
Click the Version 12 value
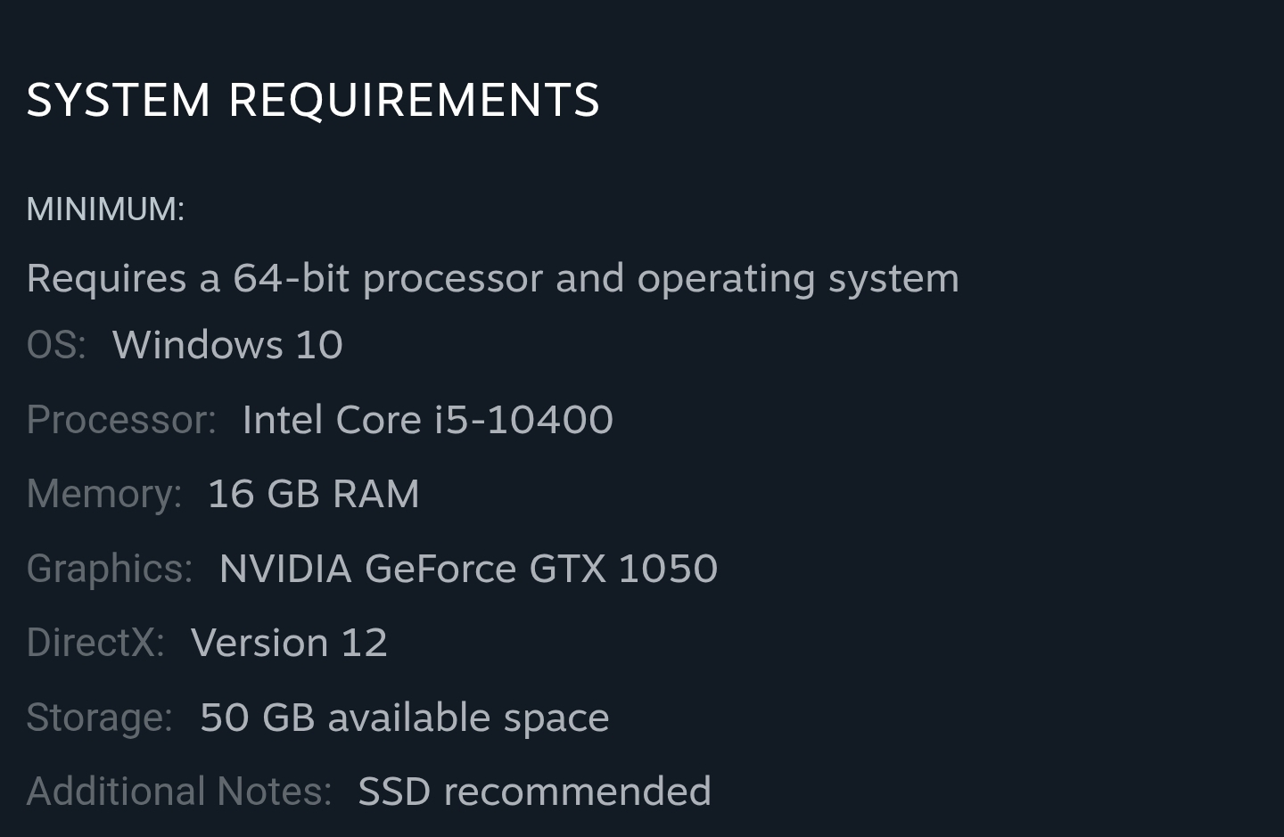point(289,643)
